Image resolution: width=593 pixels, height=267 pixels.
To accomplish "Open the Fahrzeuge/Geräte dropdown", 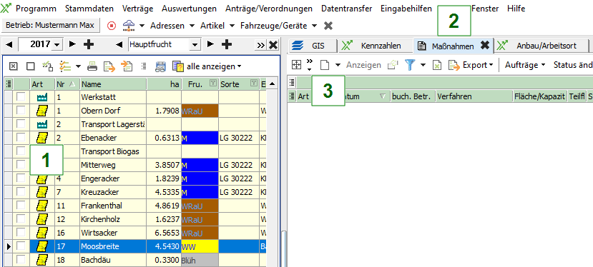I will 314,26.
